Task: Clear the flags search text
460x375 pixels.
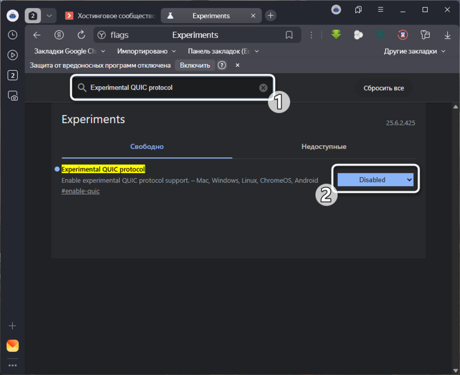Action: click(263, 88)
